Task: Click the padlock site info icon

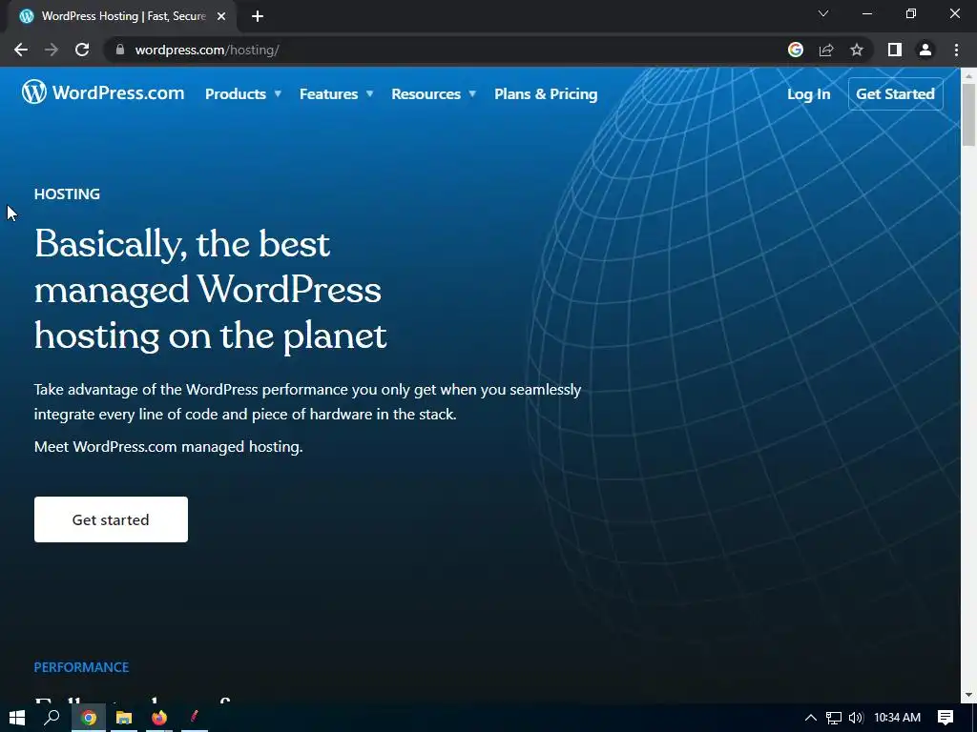Action: pyautogui.click(x=120, y=50)
